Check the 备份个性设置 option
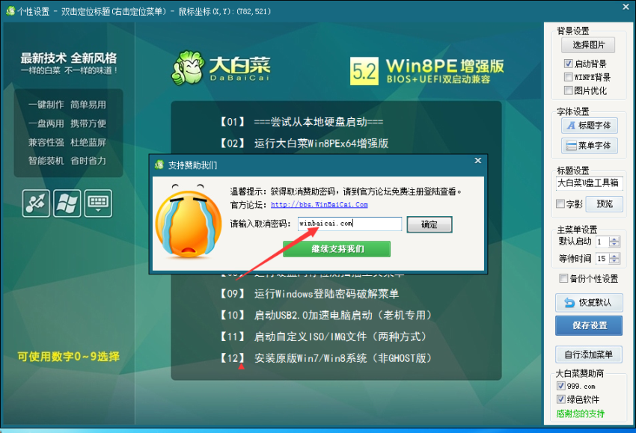This screenshot has width=636, height=433. [563, 278]
